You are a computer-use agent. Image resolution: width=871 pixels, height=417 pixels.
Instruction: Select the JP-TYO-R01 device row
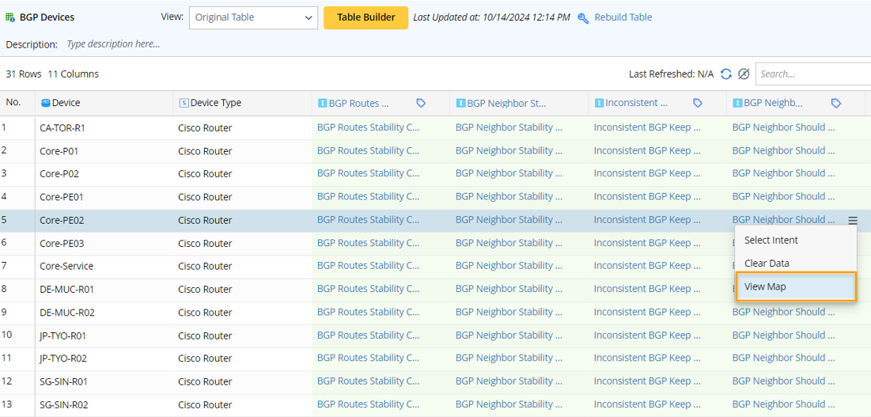coord(63,335)
